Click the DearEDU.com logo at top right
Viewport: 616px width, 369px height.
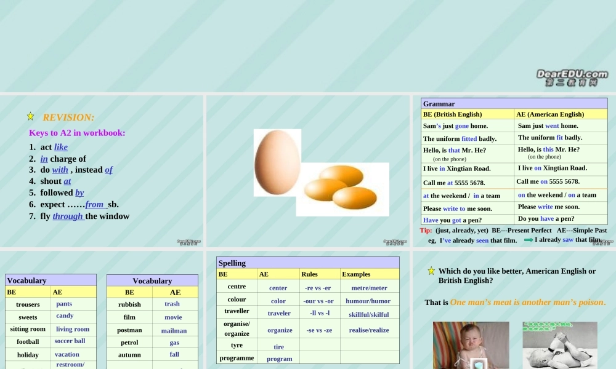[x=572, y=77]
